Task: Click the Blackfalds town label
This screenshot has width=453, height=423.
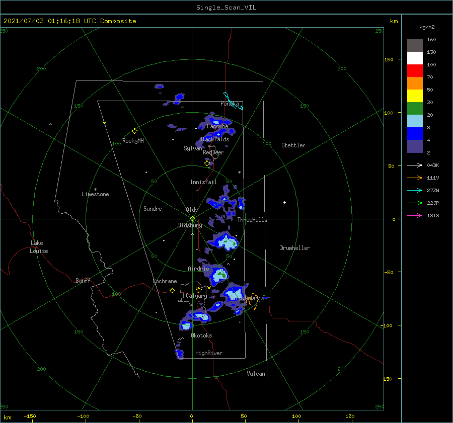Action: point(214,139)
